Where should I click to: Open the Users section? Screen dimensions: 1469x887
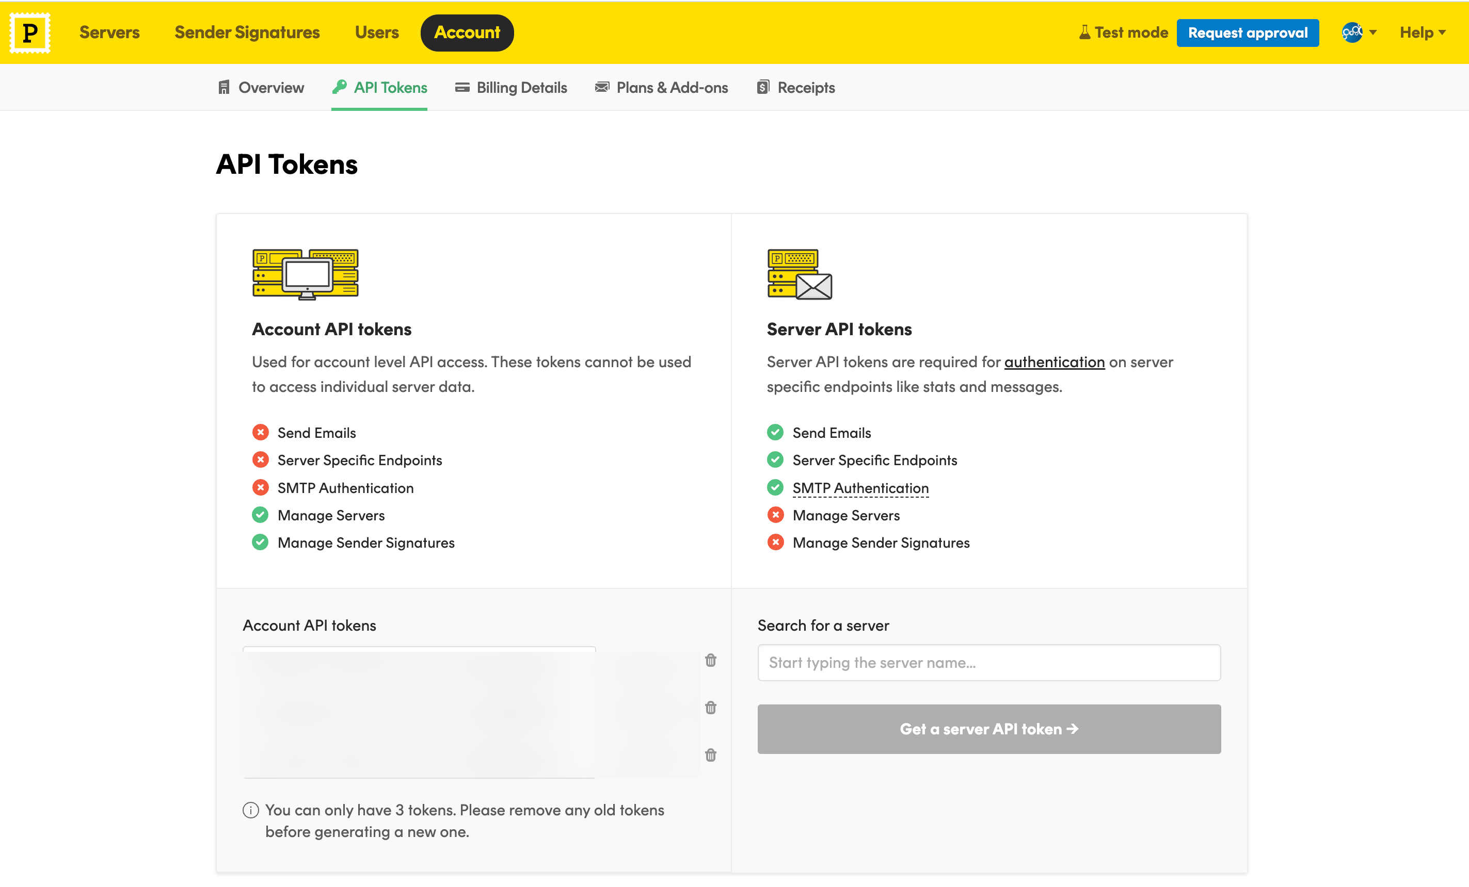[x=377, y=32]
